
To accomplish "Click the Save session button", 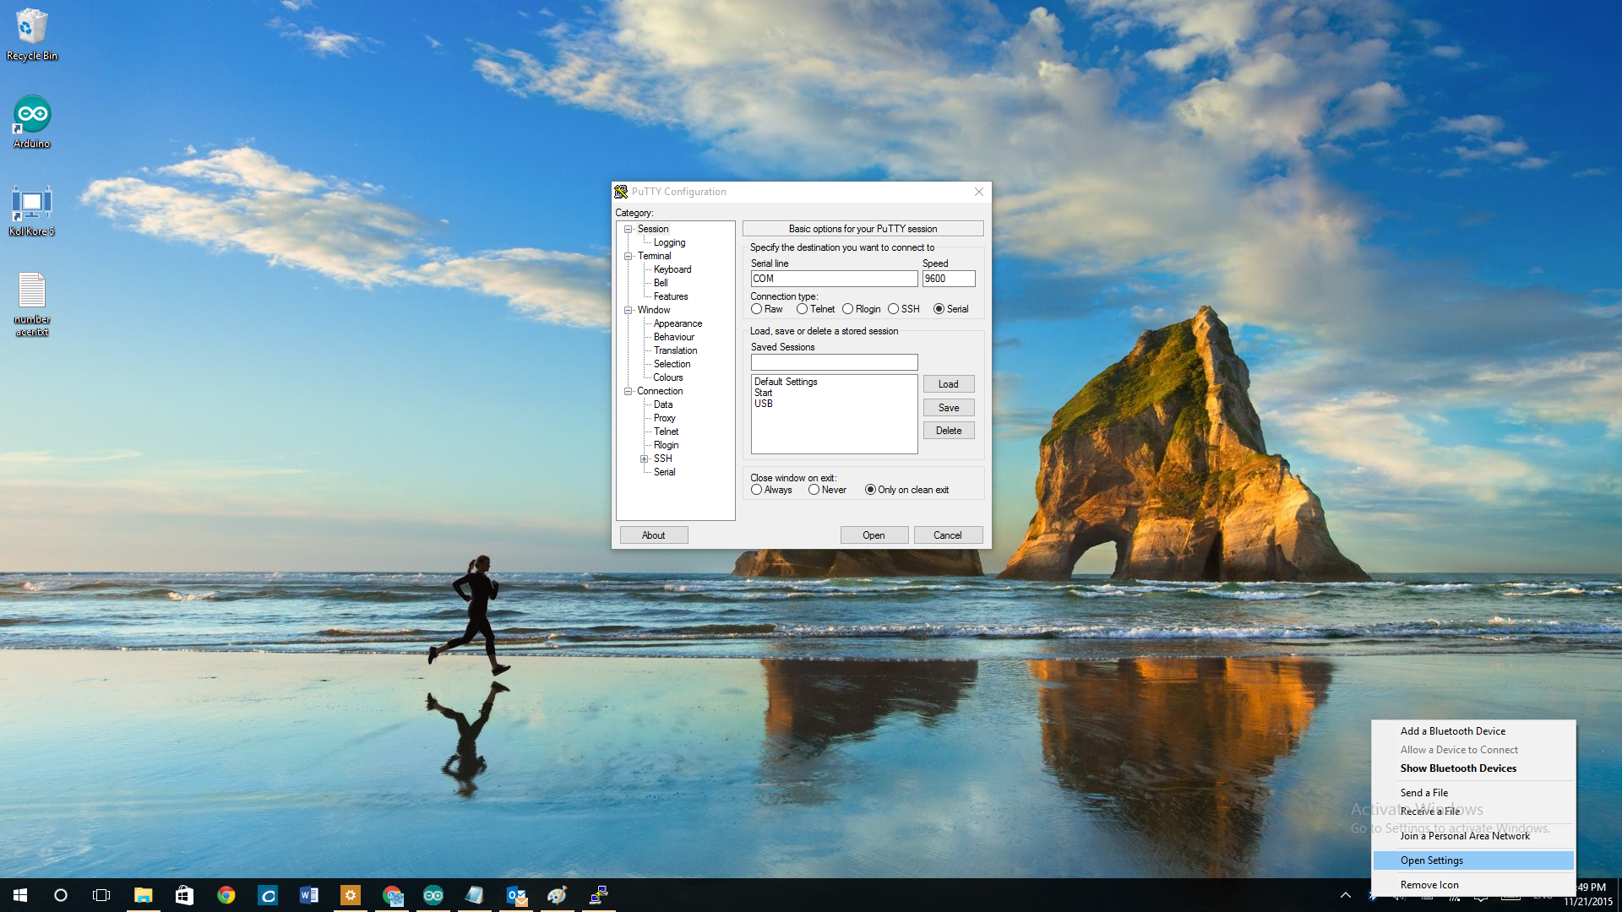I will pos(949,408).
